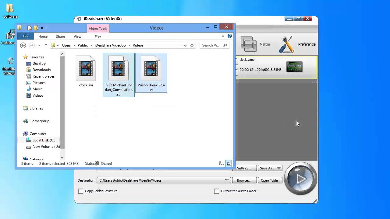Image resolution: width=390 pixels, height=219 pixels.
Task: Open Preference tools icon in VideoGo
Action: [286, 44]
